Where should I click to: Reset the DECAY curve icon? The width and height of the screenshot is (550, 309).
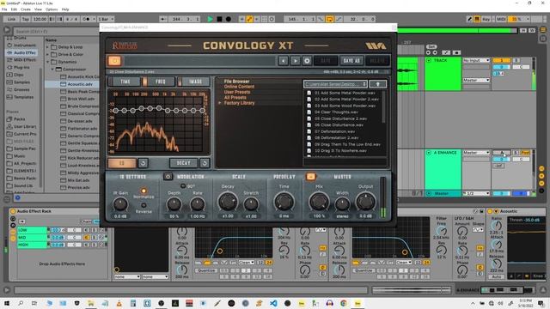pyautogui.click(x=205, y=163)
